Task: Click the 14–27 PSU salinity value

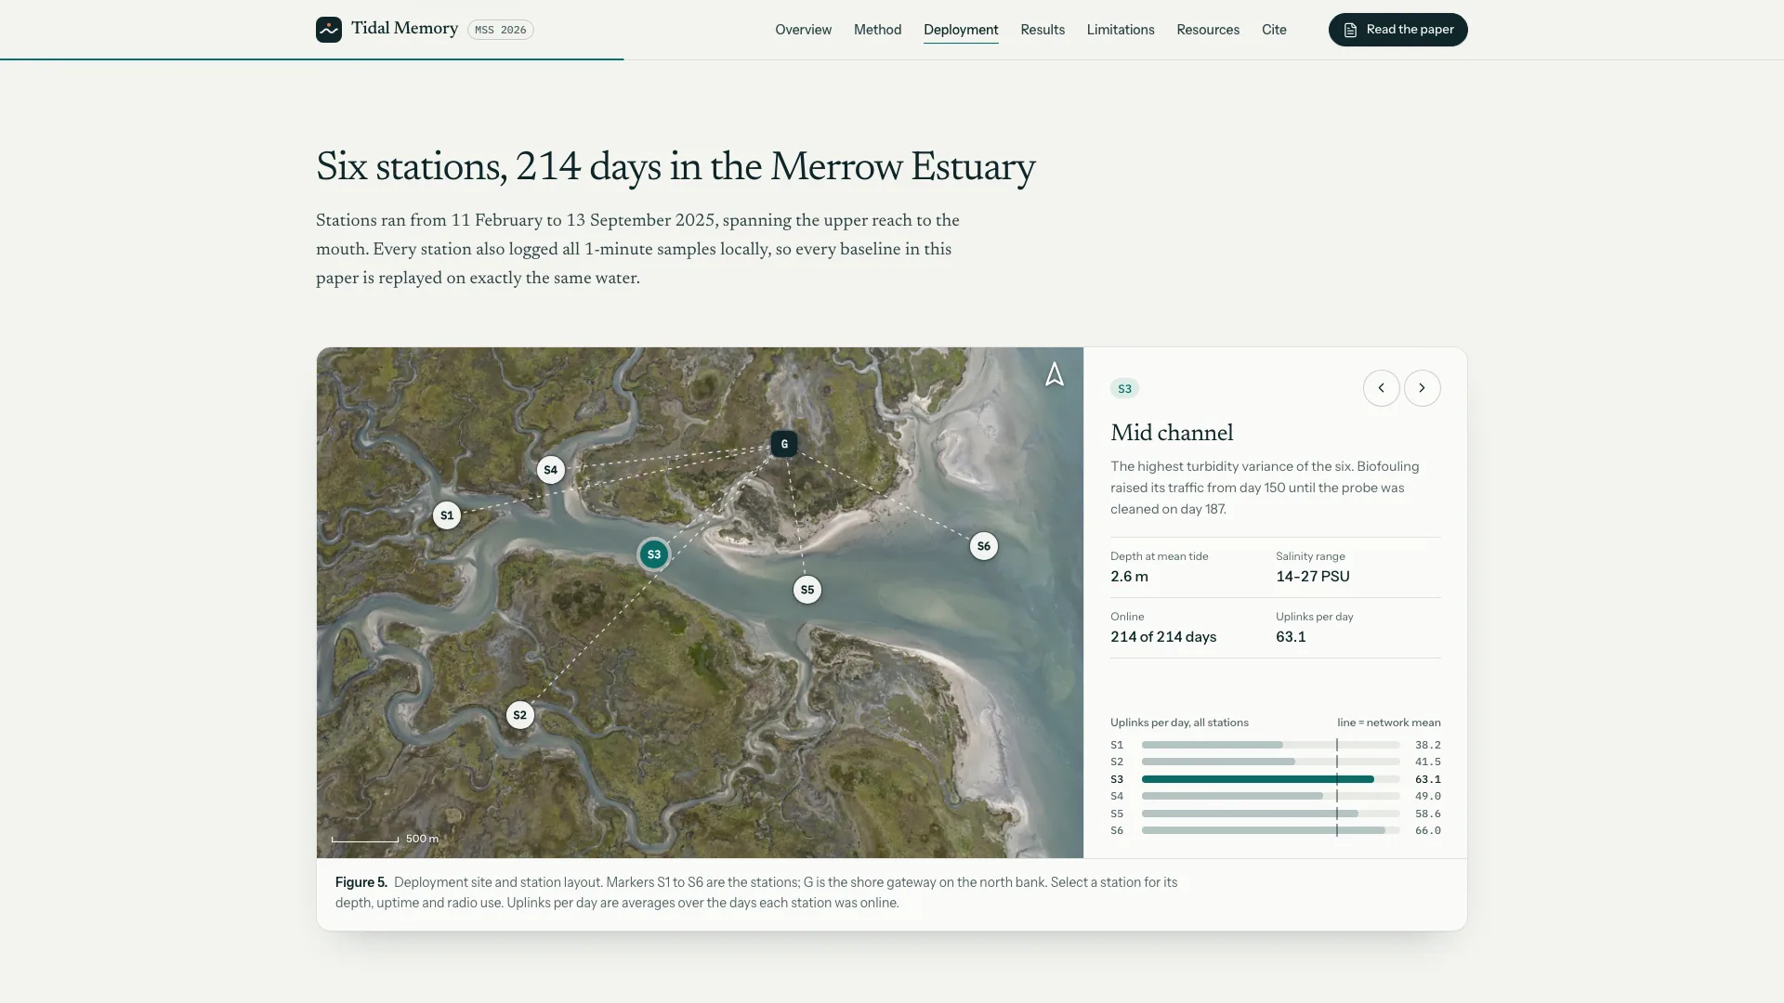Action: tap(1313, 577)
